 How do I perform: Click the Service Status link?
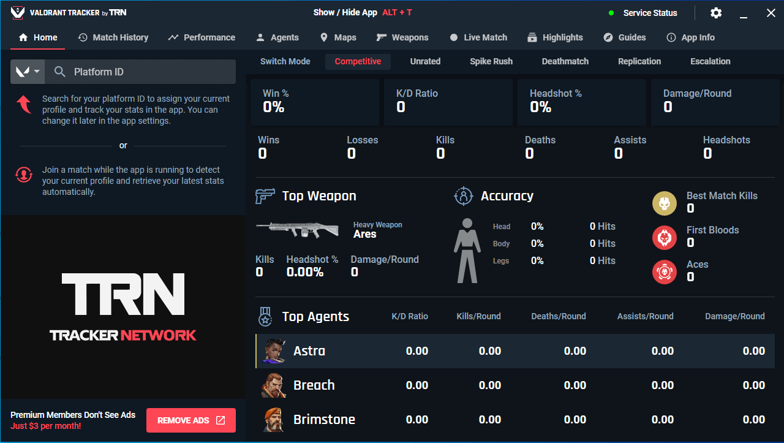(650, 13)
